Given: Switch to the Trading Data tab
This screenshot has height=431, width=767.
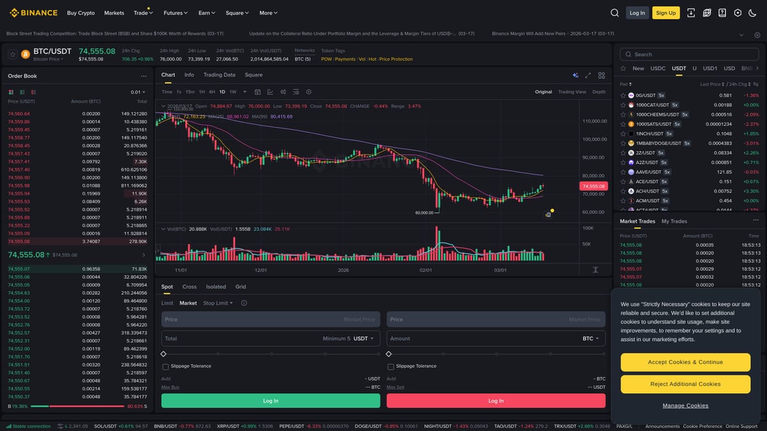Looking at the screenshot, I should tap(219, 75).
